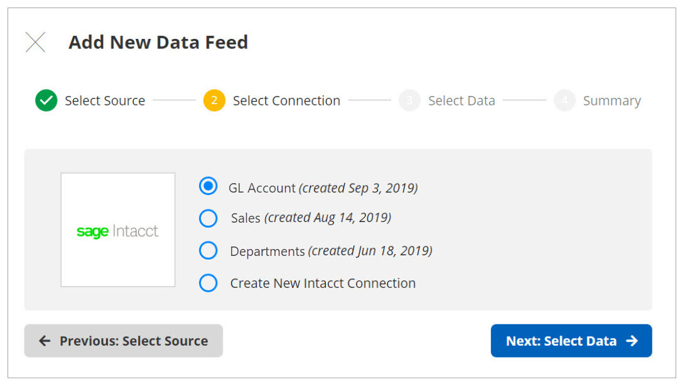This screenshot has width=685, height=387.
Task: Click the X icon to close the dialog
Action: (35, 42)
